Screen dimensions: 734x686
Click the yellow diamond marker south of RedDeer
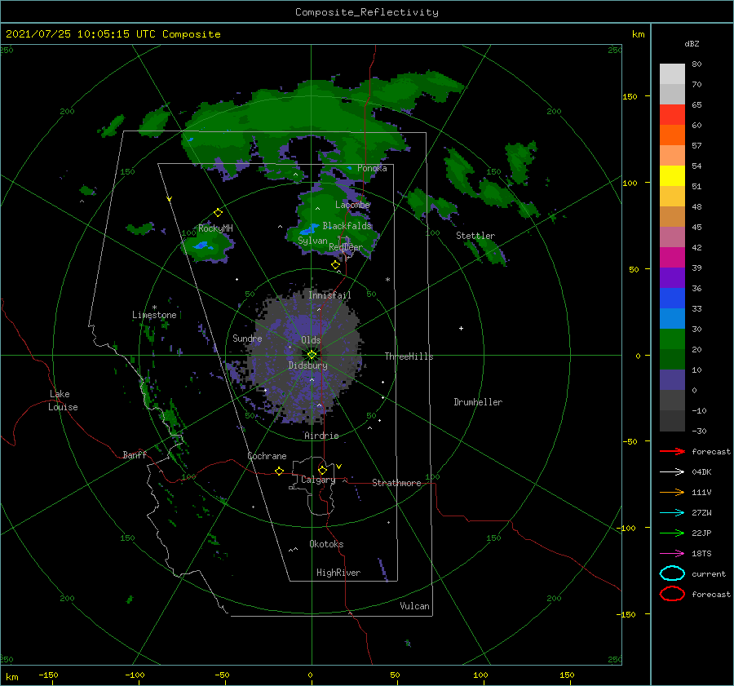pyautogui.click(x=335, y=265)
